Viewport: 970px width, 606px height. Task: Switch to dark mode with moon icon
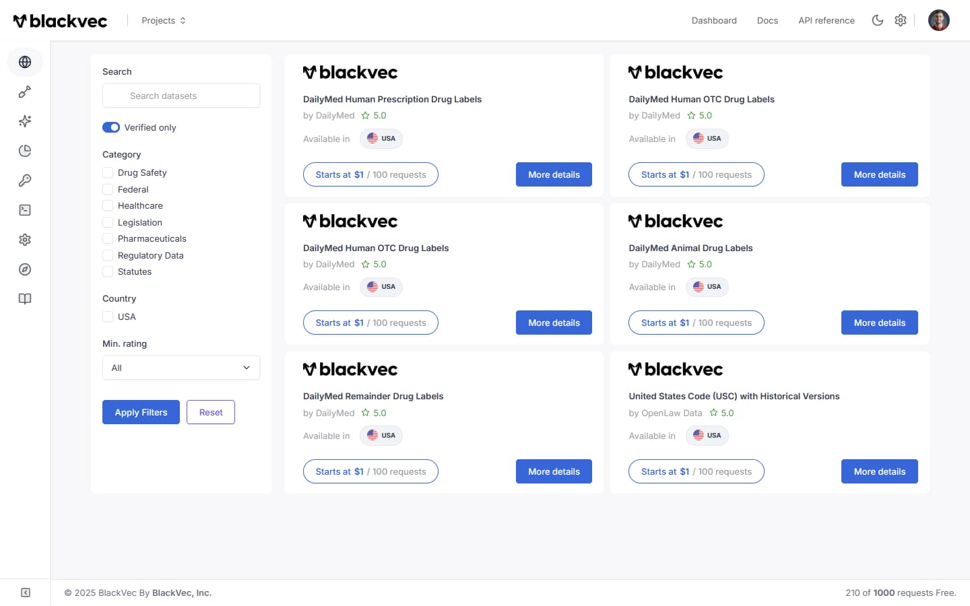878,20
